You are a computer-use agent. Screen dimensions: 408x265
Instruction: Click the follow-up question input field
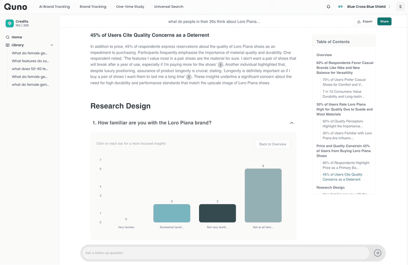(225, 253)
